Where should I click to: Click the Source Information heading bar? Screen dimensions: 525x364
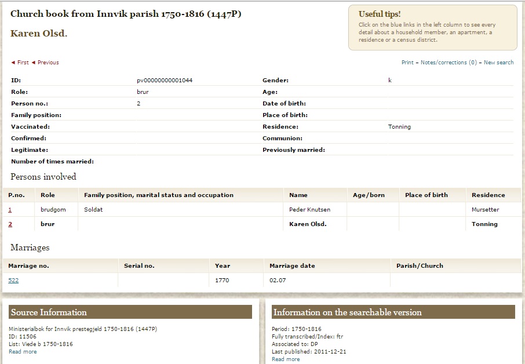point(130,312)
